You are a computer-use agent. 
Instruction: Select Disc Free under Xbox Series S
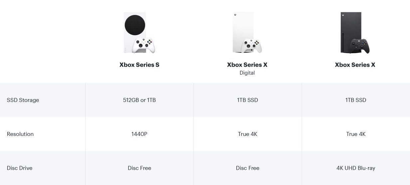[139, 168]
